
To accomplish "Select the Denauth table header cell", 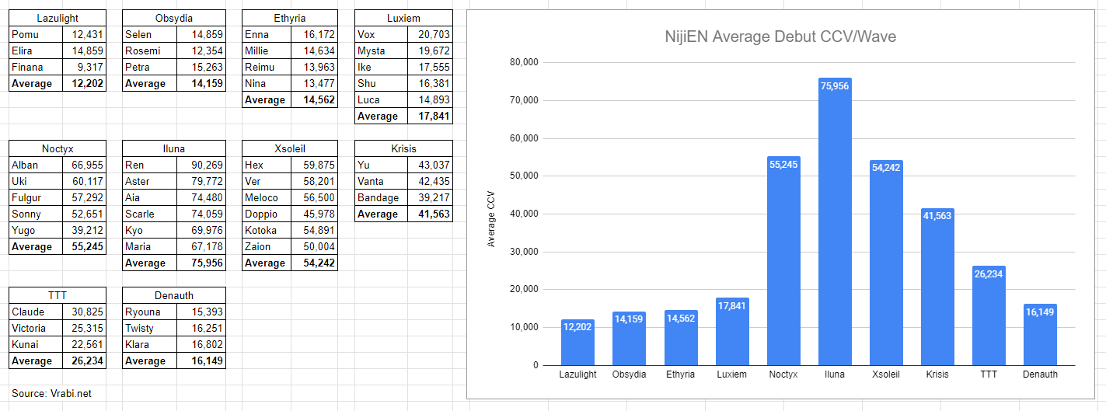I will (x=174, y=295).
